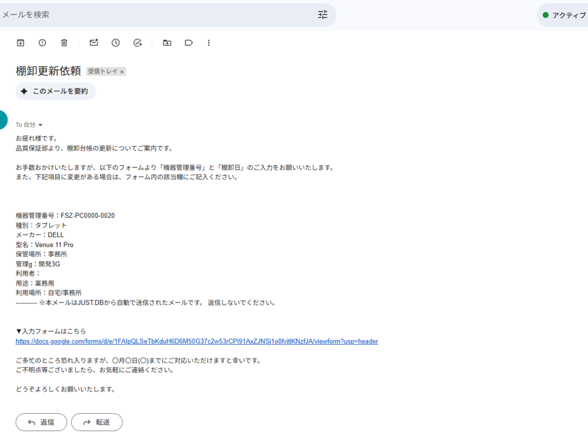Open the Labels tag icon
588x441 pixels.
click(189, 43)
